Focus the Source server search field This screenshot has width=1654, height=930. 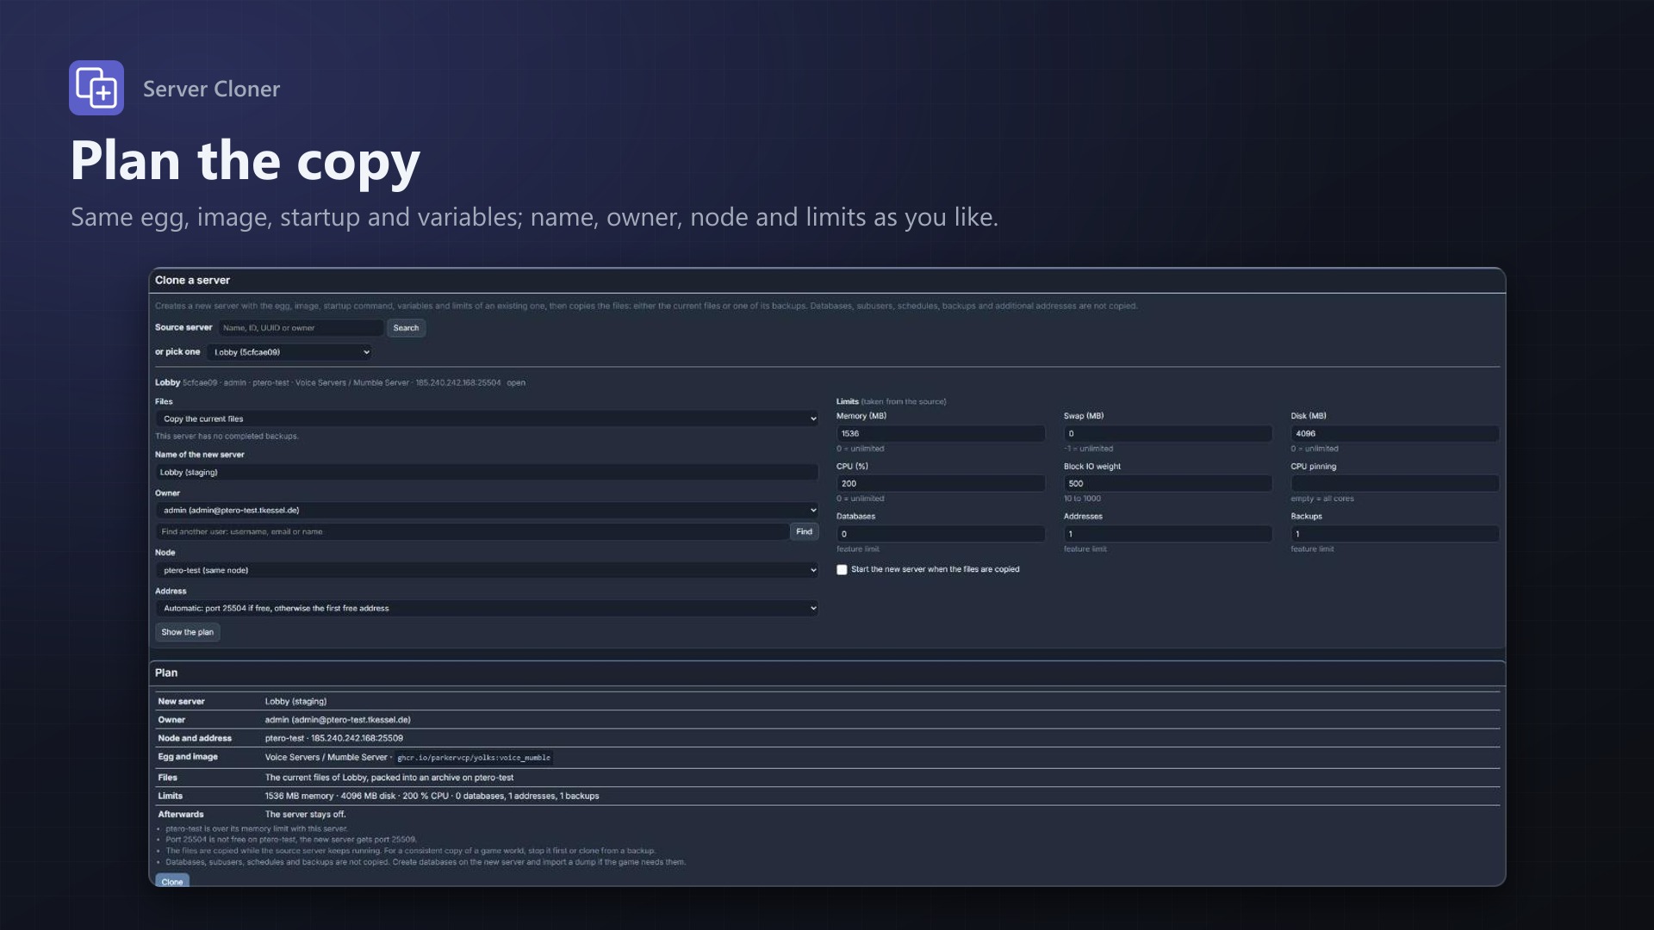[301, 328]
